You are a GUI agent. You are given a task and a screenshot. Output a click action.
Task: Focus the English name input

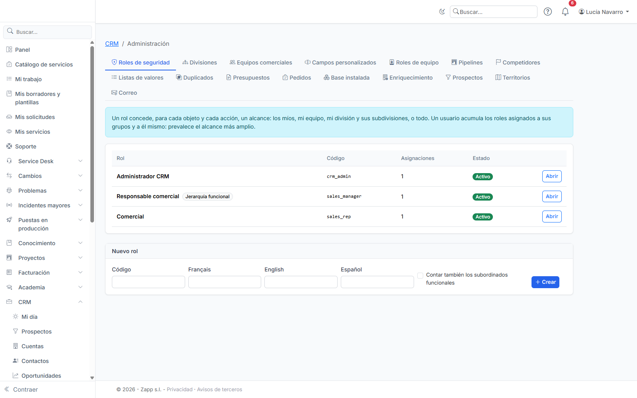click(301, 282)
